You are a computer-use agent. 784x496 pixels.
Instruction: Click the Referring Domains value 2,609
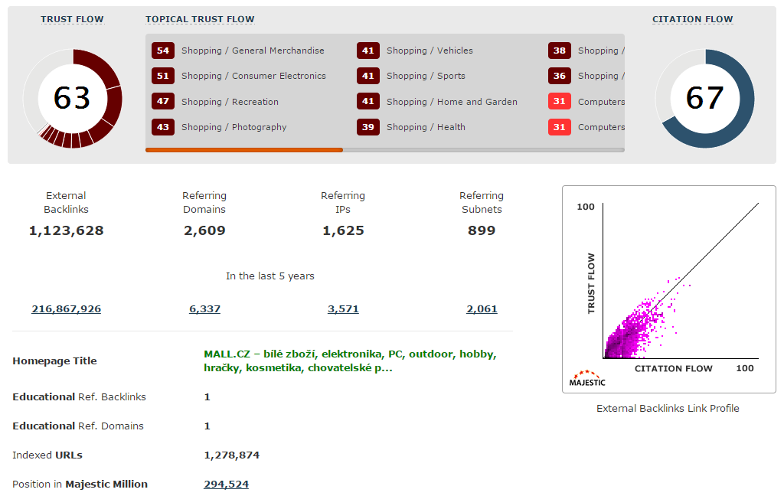[204, 230]
